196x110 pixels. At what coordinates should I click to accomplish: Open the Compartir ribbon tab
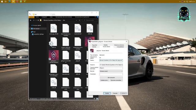pos(44,17)
